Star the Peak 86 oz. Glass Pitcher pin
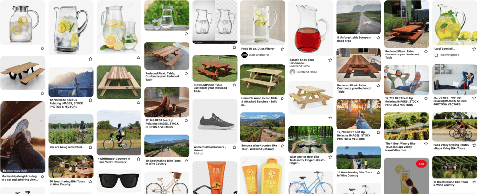Screen dimensions: 478x194 pyautogui.click(x=282, y=49)
